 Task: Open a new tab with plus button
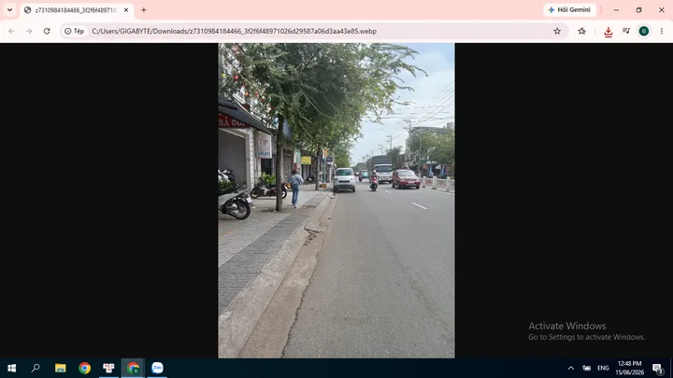[x=144, y=10]
